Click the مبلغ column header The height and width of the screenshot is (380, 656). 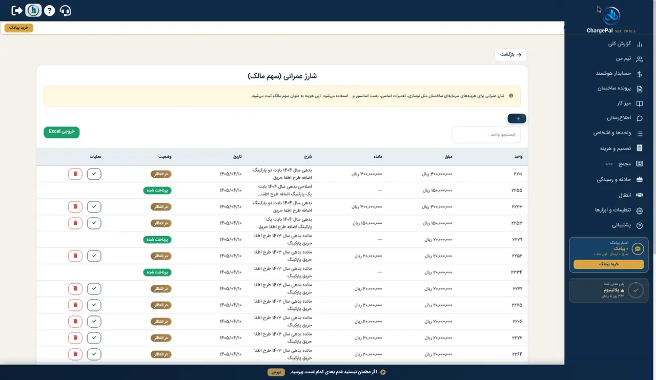[449, 157]
